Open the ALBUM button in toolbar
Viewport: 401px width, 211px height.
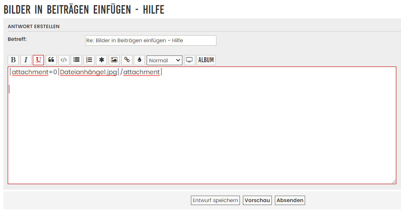click(x=206, y=60)
